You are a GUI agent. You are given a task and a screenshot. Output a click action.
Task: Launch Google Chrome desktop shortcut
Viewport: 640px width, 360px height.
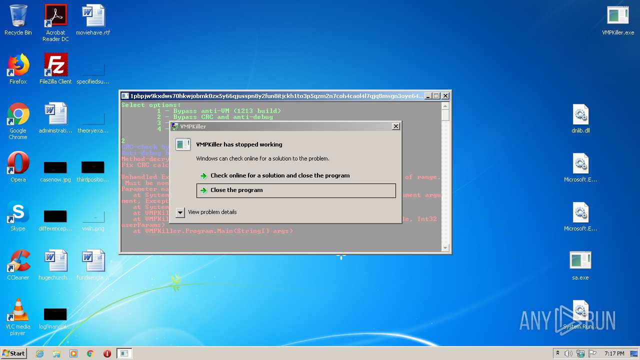tap(18, 121)
